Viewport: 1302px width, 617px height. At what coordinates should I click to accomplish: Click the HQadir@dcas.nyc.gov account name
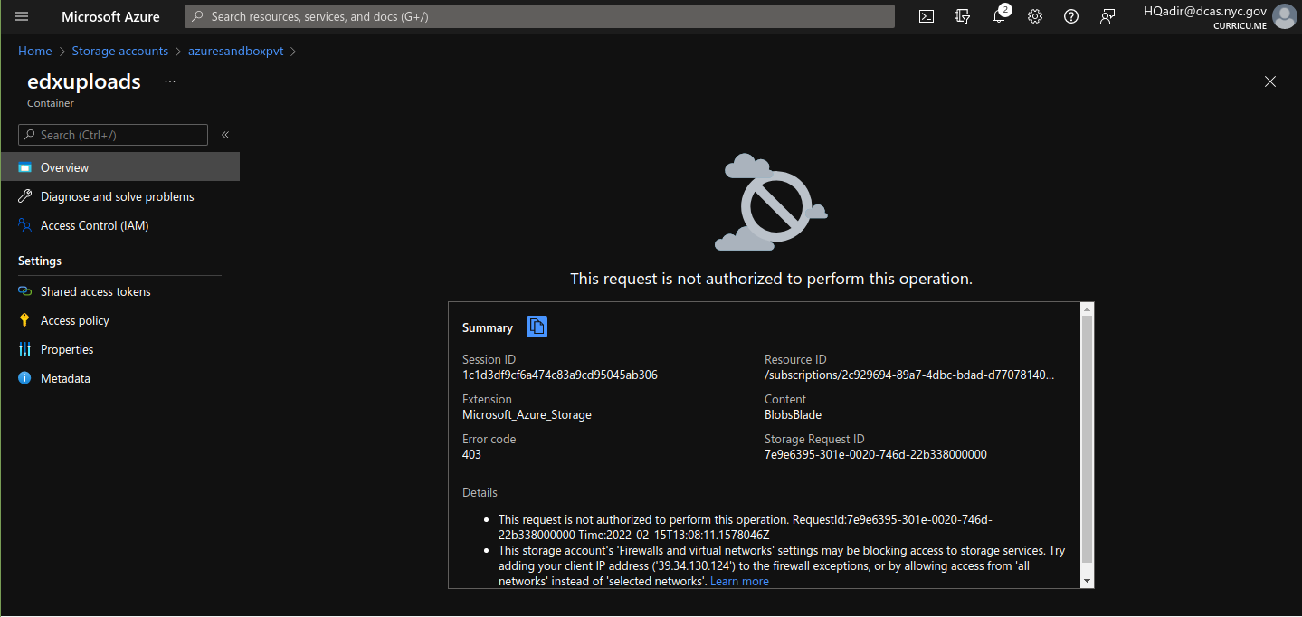click(1205, 11)
